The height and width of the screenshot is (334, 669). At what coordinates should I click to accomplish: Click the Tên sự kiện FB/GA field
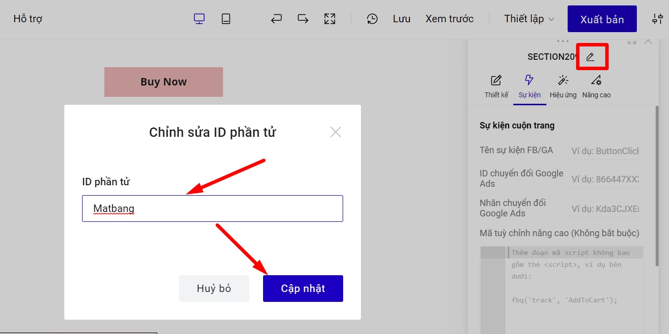[605, 151]
